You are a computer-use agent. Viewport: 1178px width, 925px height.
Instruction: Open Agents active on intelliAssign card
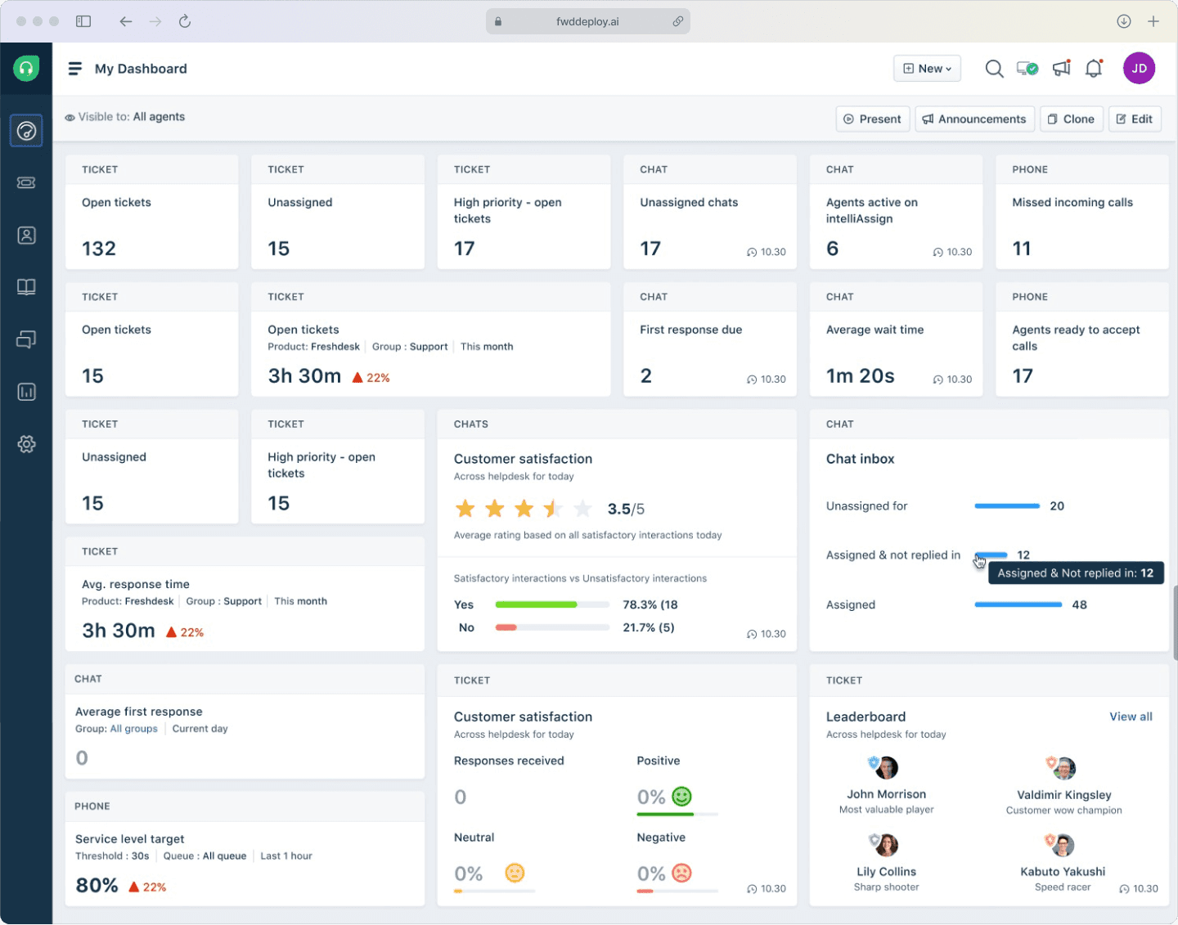point(896,213)
